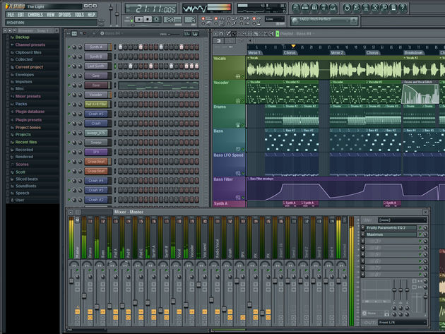Click the help question mark icon
The width and height of the screenshot is (445, 334).
point(403,8)
